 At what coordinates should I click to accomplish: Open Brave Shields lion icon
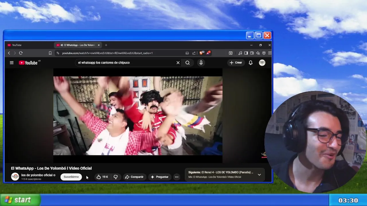[x=202, y=53]
